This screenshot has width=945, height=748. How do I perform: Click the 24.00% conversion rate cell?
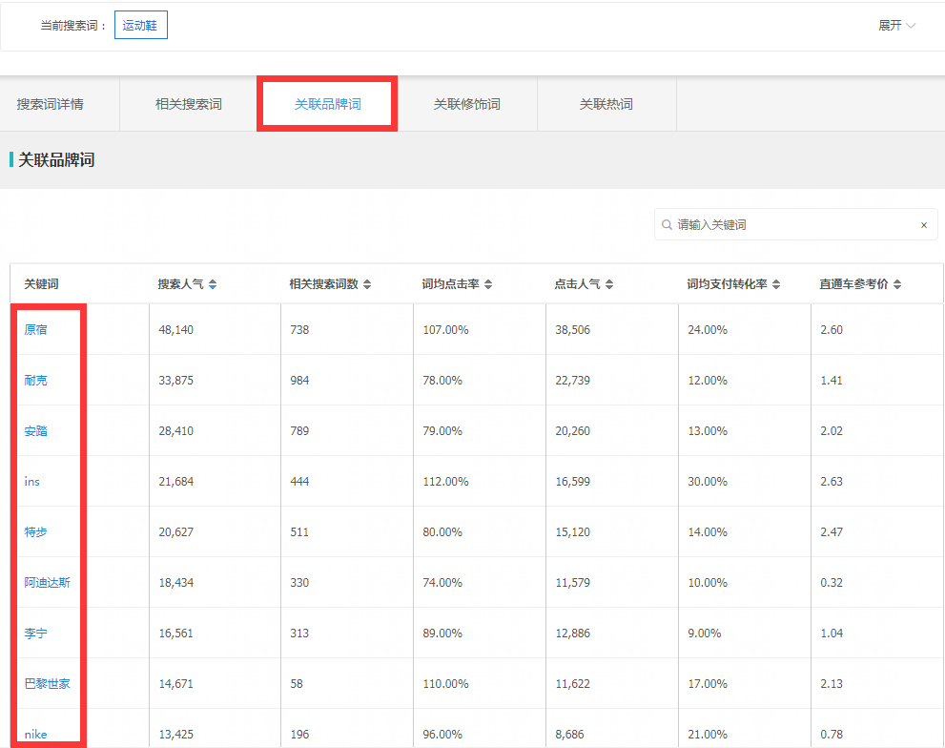pyautogui.click(x=708, y=330)
